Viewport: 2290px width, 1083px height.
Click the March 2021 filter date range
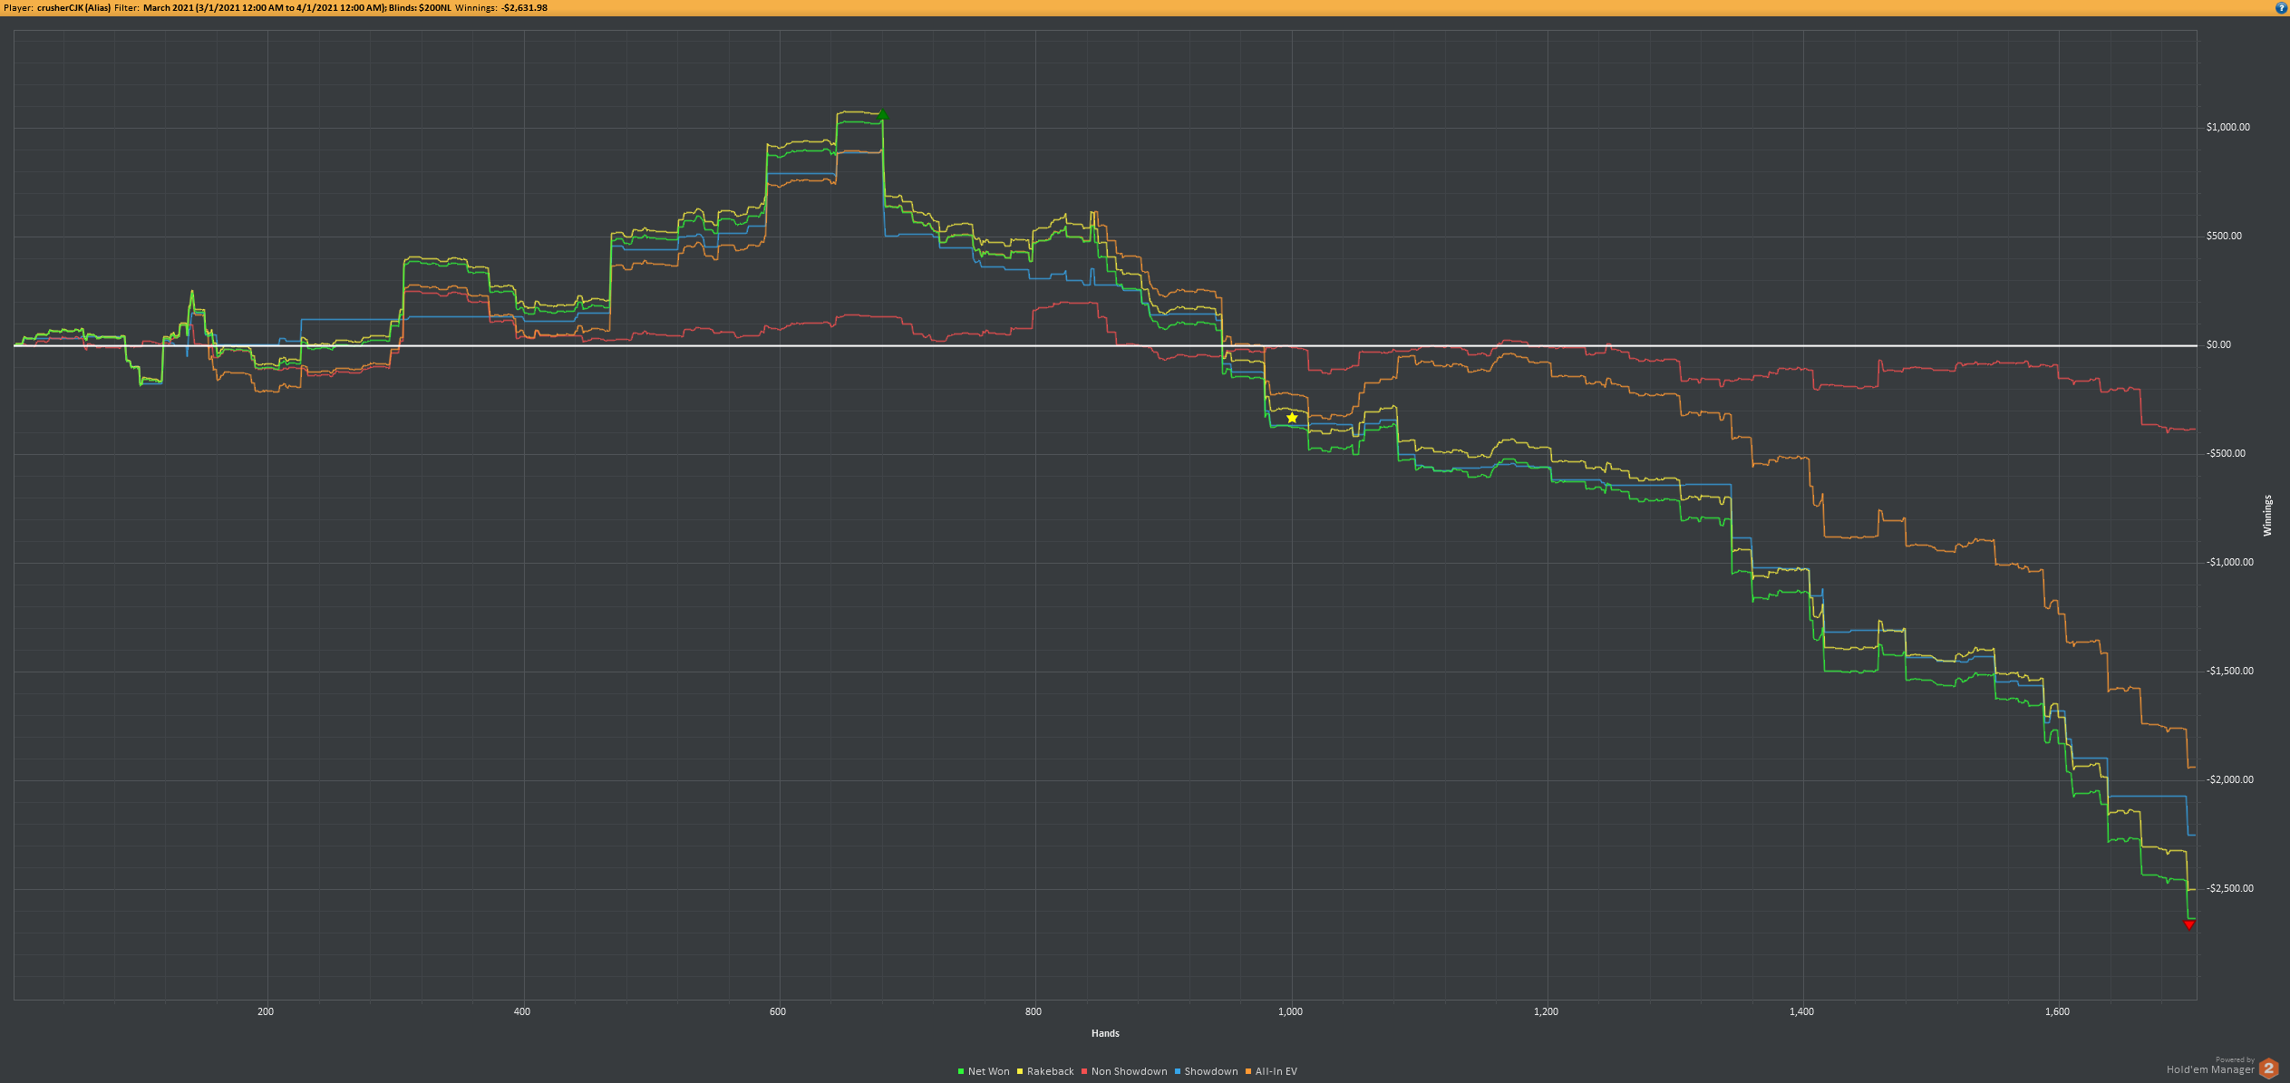(x=264, y=7)
